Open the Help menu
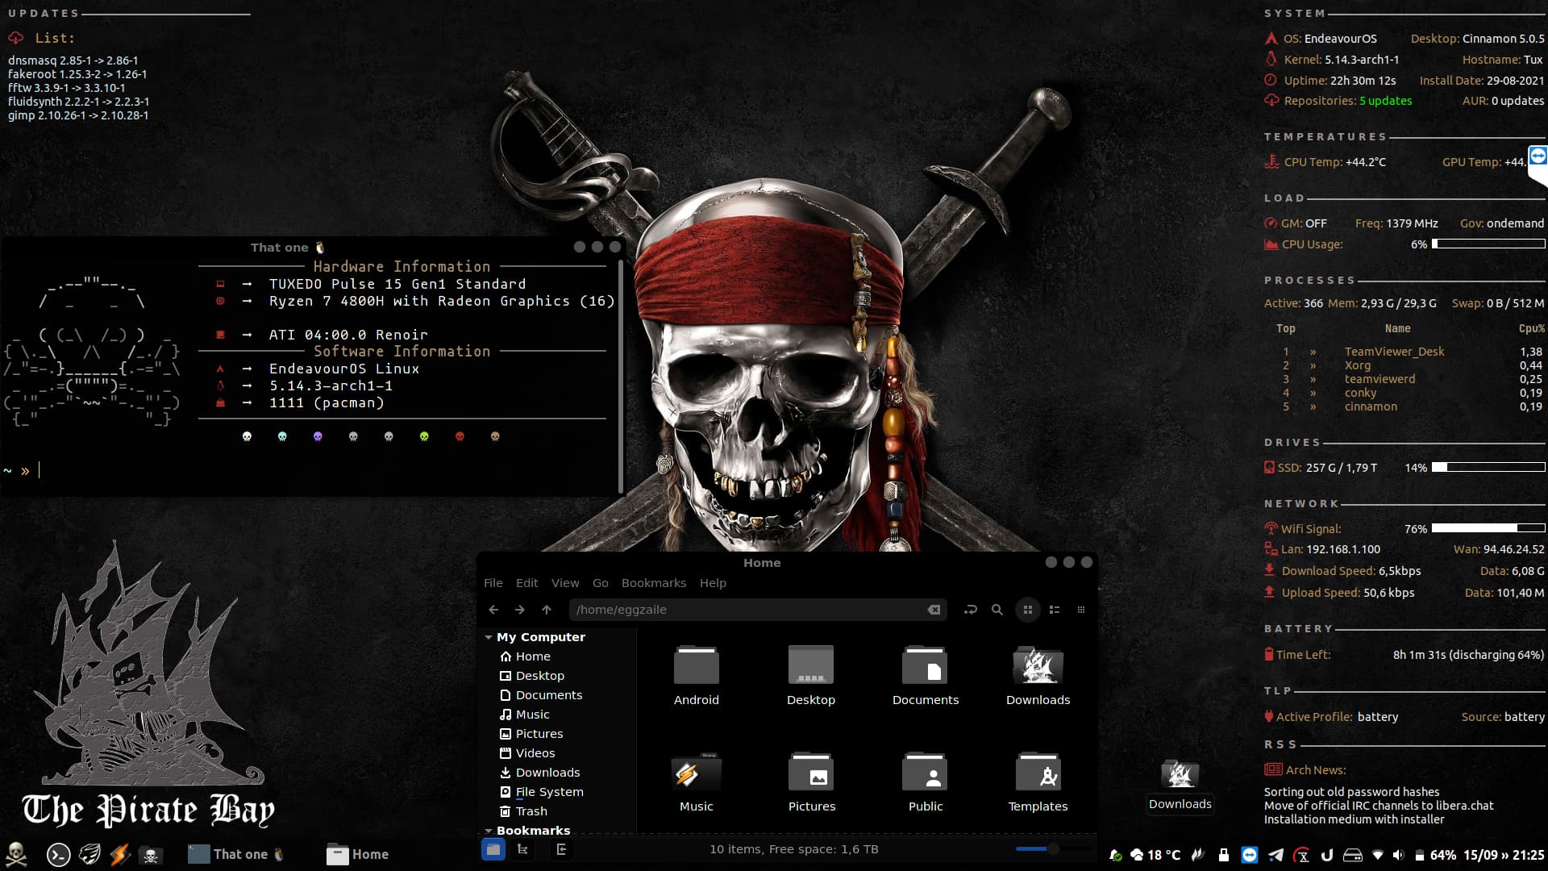 (713, 583)
